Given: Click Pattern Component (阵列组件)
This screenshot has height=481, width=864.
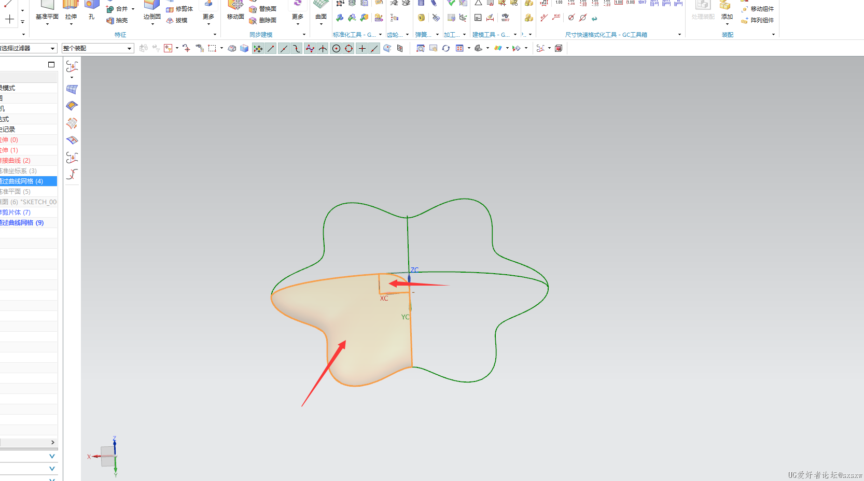Looking at the screenshot, I should 758,20.
